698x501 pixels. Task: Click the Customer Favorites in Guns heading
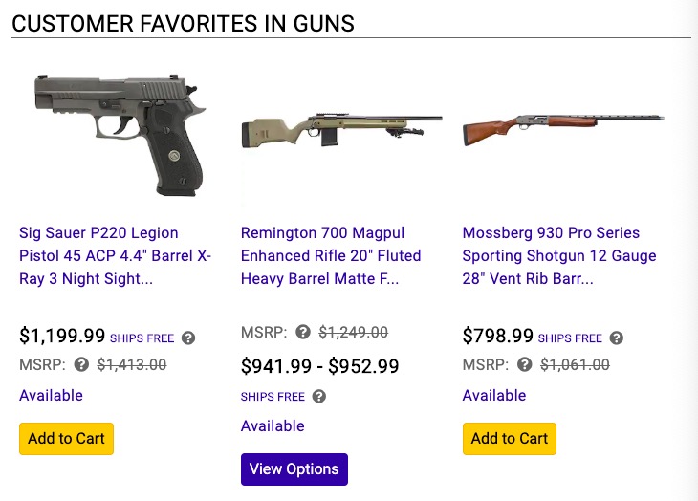(183, 23)
